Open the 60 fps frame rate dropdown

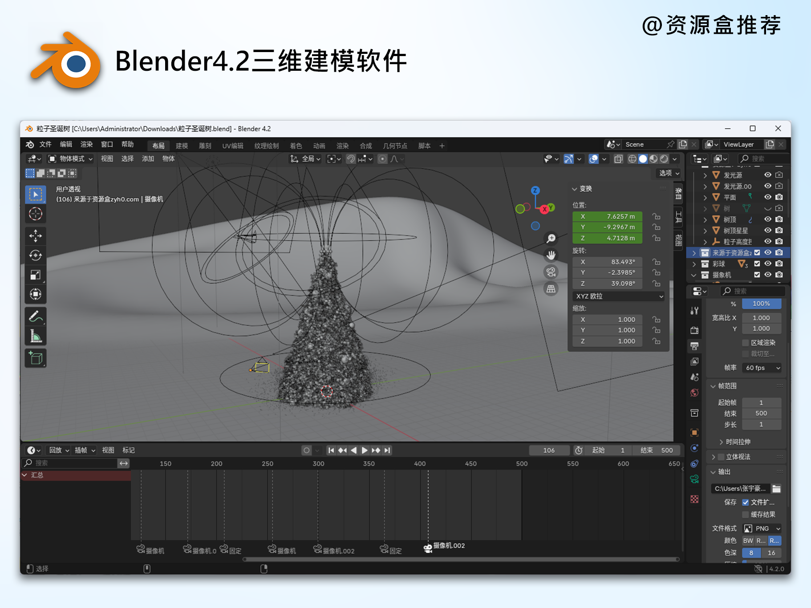click(x=762, y=368)
